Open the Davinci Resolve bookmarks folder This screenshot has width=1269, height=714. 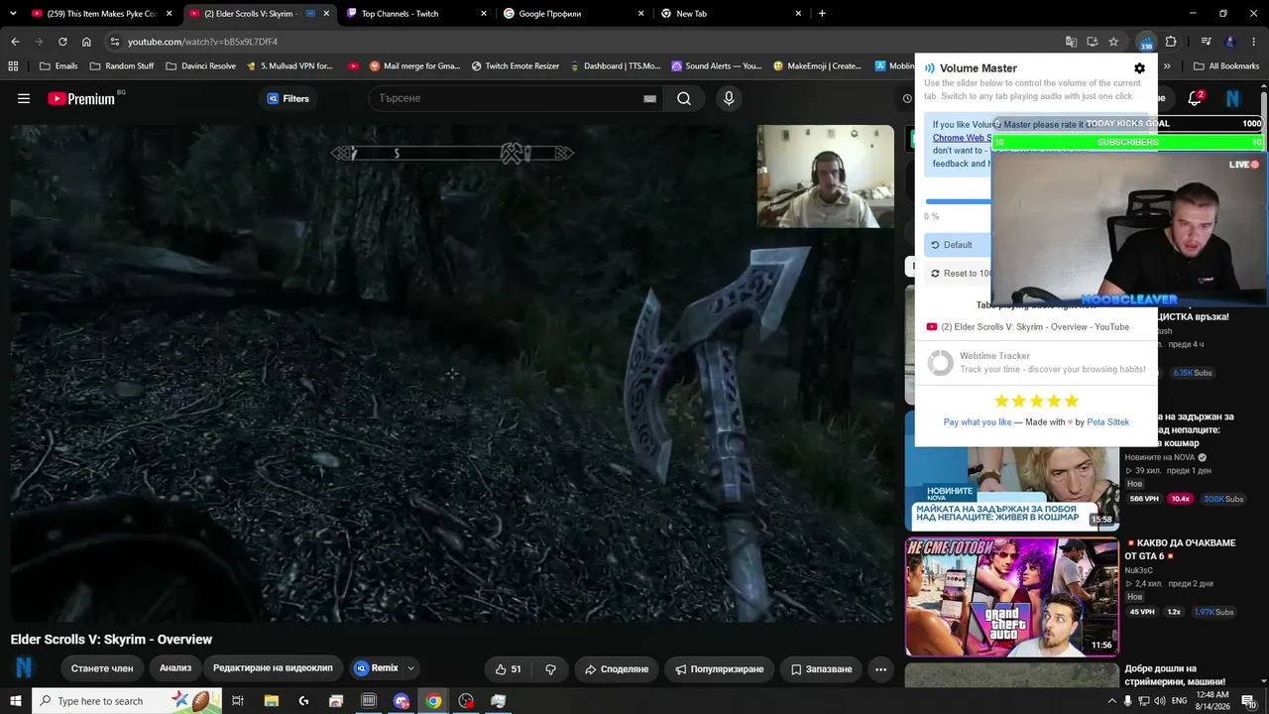click(201, 66)
